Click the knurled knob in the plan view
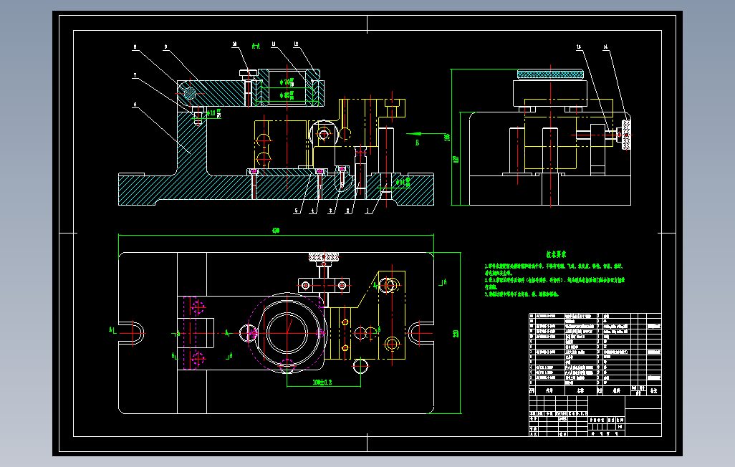This screenshot has width=735, height=467. 323,257
